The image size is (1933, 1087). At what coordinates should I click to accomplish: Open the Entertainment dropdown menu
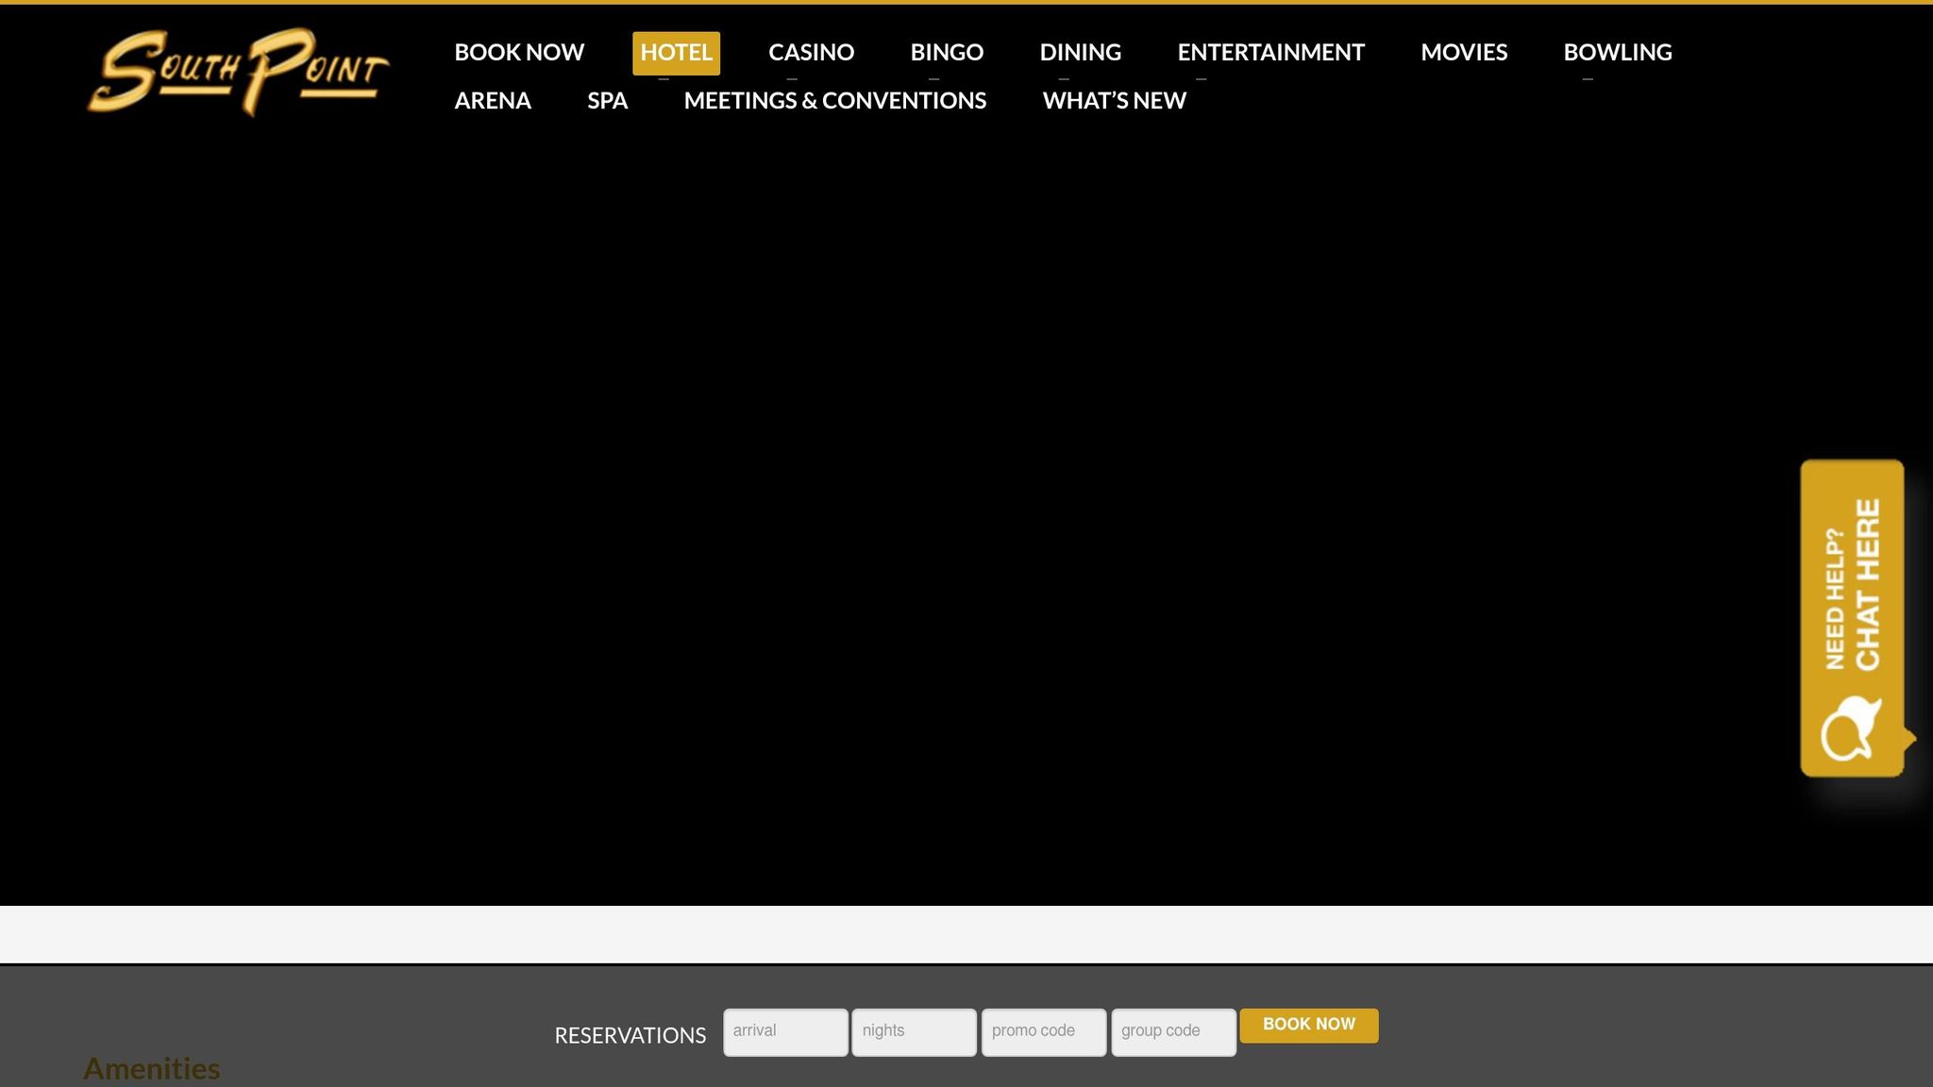point(1270,53)
